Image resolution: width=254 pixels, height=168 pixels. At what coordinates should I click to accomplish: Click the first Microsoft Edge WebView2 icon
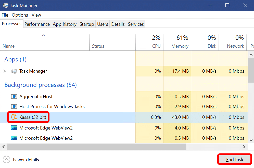[x=14, y=128]
